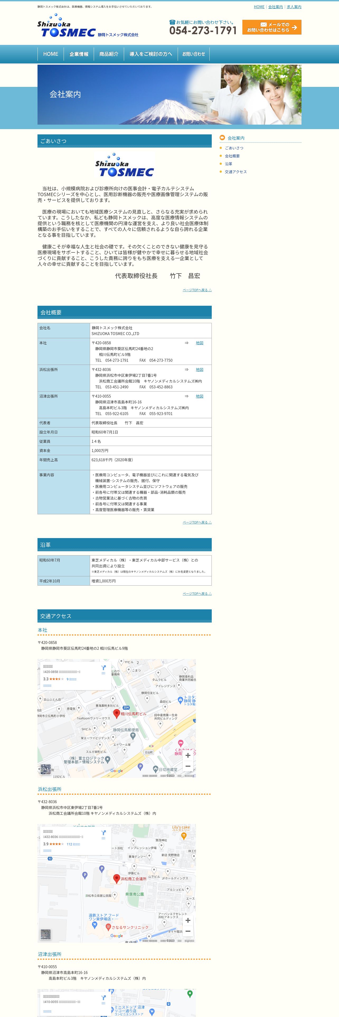Click ページTOPへ戻る under 沿革 table

[x=197, y=594]
